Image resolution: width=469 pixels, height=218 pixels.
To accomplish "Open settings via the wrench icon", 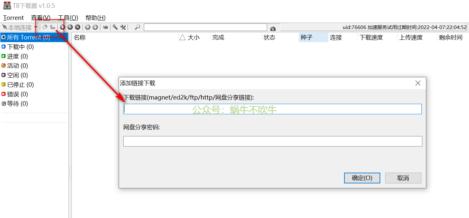I will pos(115,27).
